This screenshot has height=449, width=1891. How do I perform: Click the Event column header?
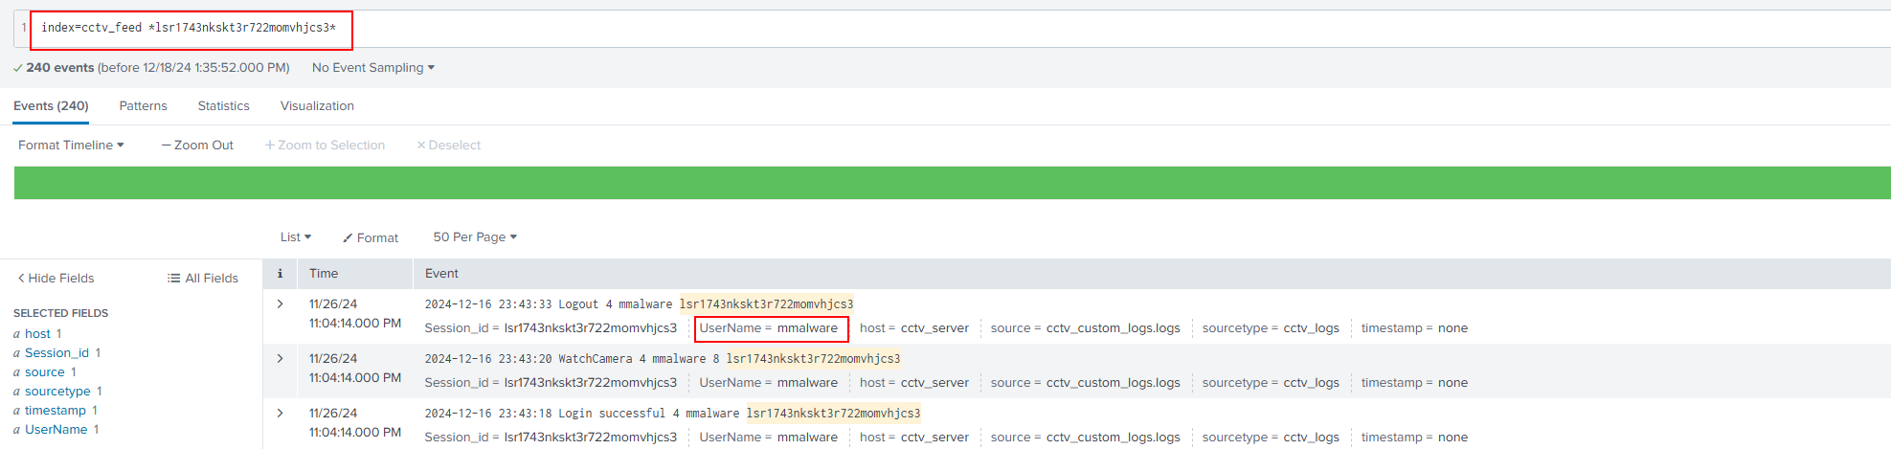point(441,274)
